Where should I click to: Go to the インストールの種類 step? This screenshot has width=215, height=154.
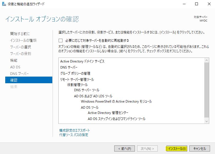point(23,40)
